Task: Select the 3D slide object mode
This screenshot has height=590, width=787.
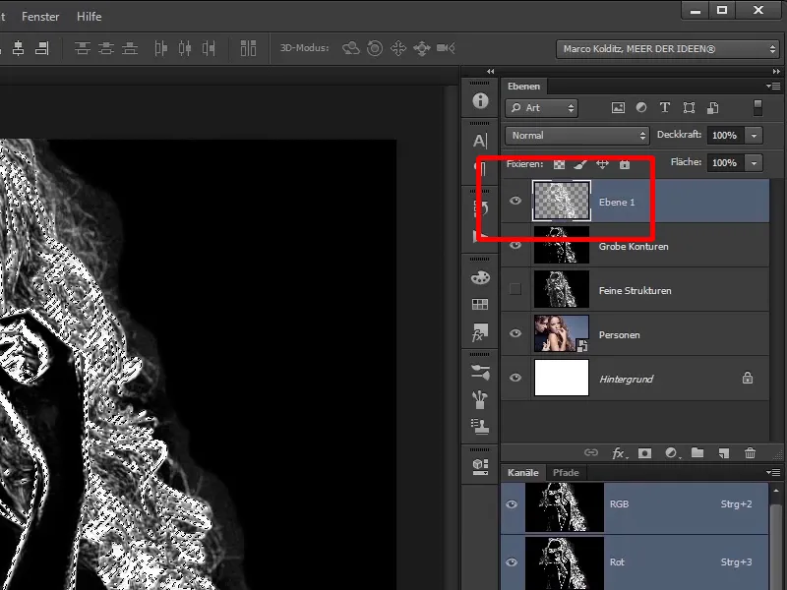Action: tap(422, 48)
